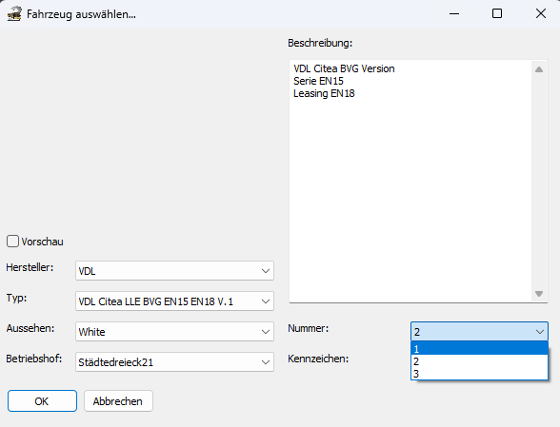Click the Typ field text VDL Citea LLE
560x427 pixels.
(110, 301)
